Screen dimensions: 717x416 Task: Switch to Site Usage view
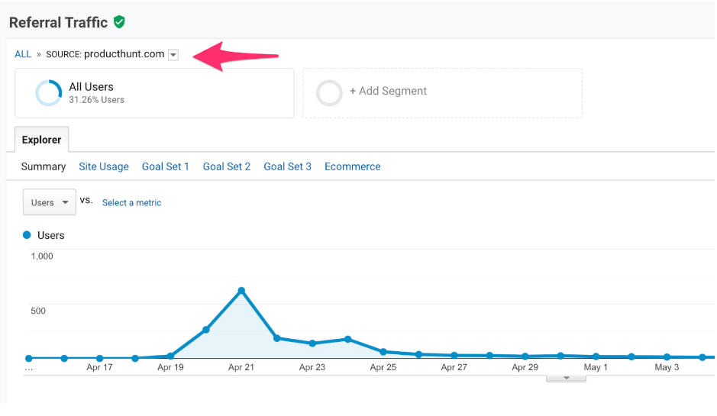pyautogui.click(x=104, y=166)
